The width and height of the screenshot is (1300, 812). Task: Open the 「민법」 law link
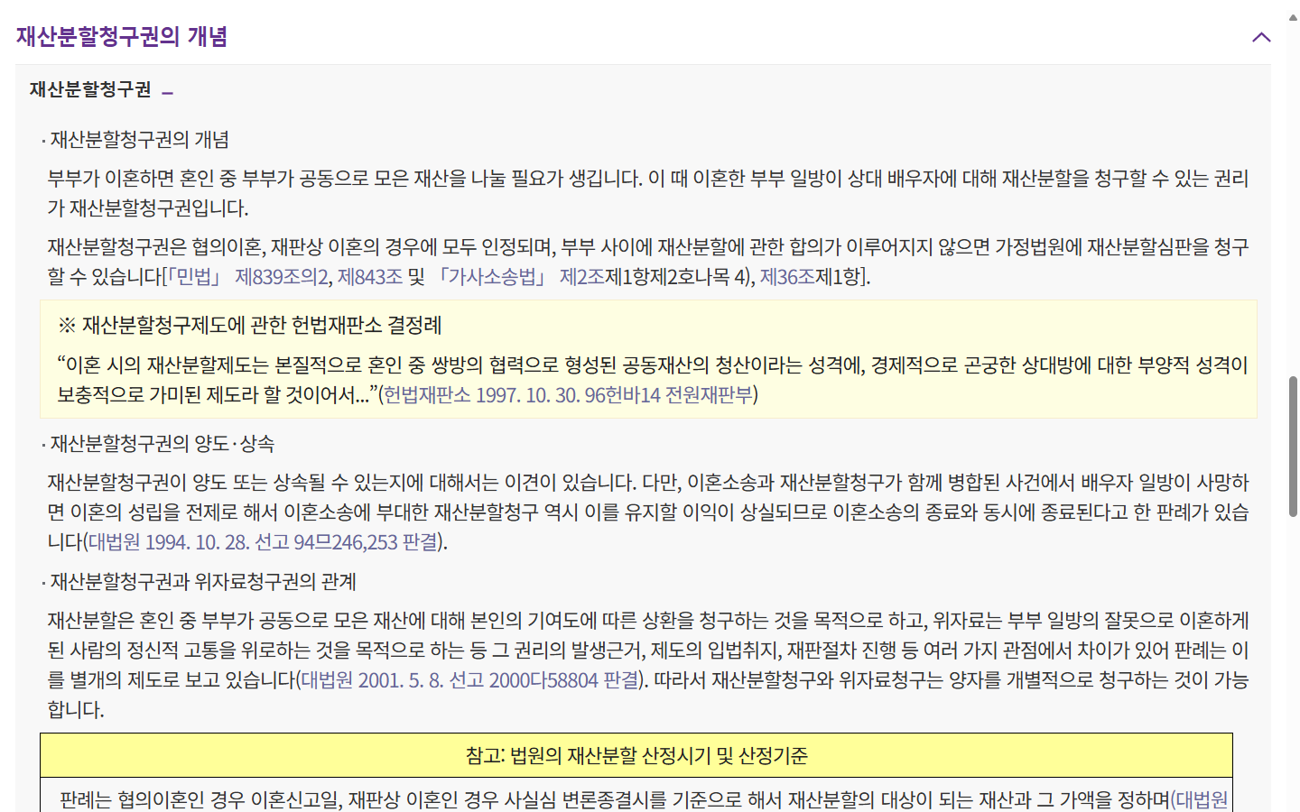pos(194,276)
